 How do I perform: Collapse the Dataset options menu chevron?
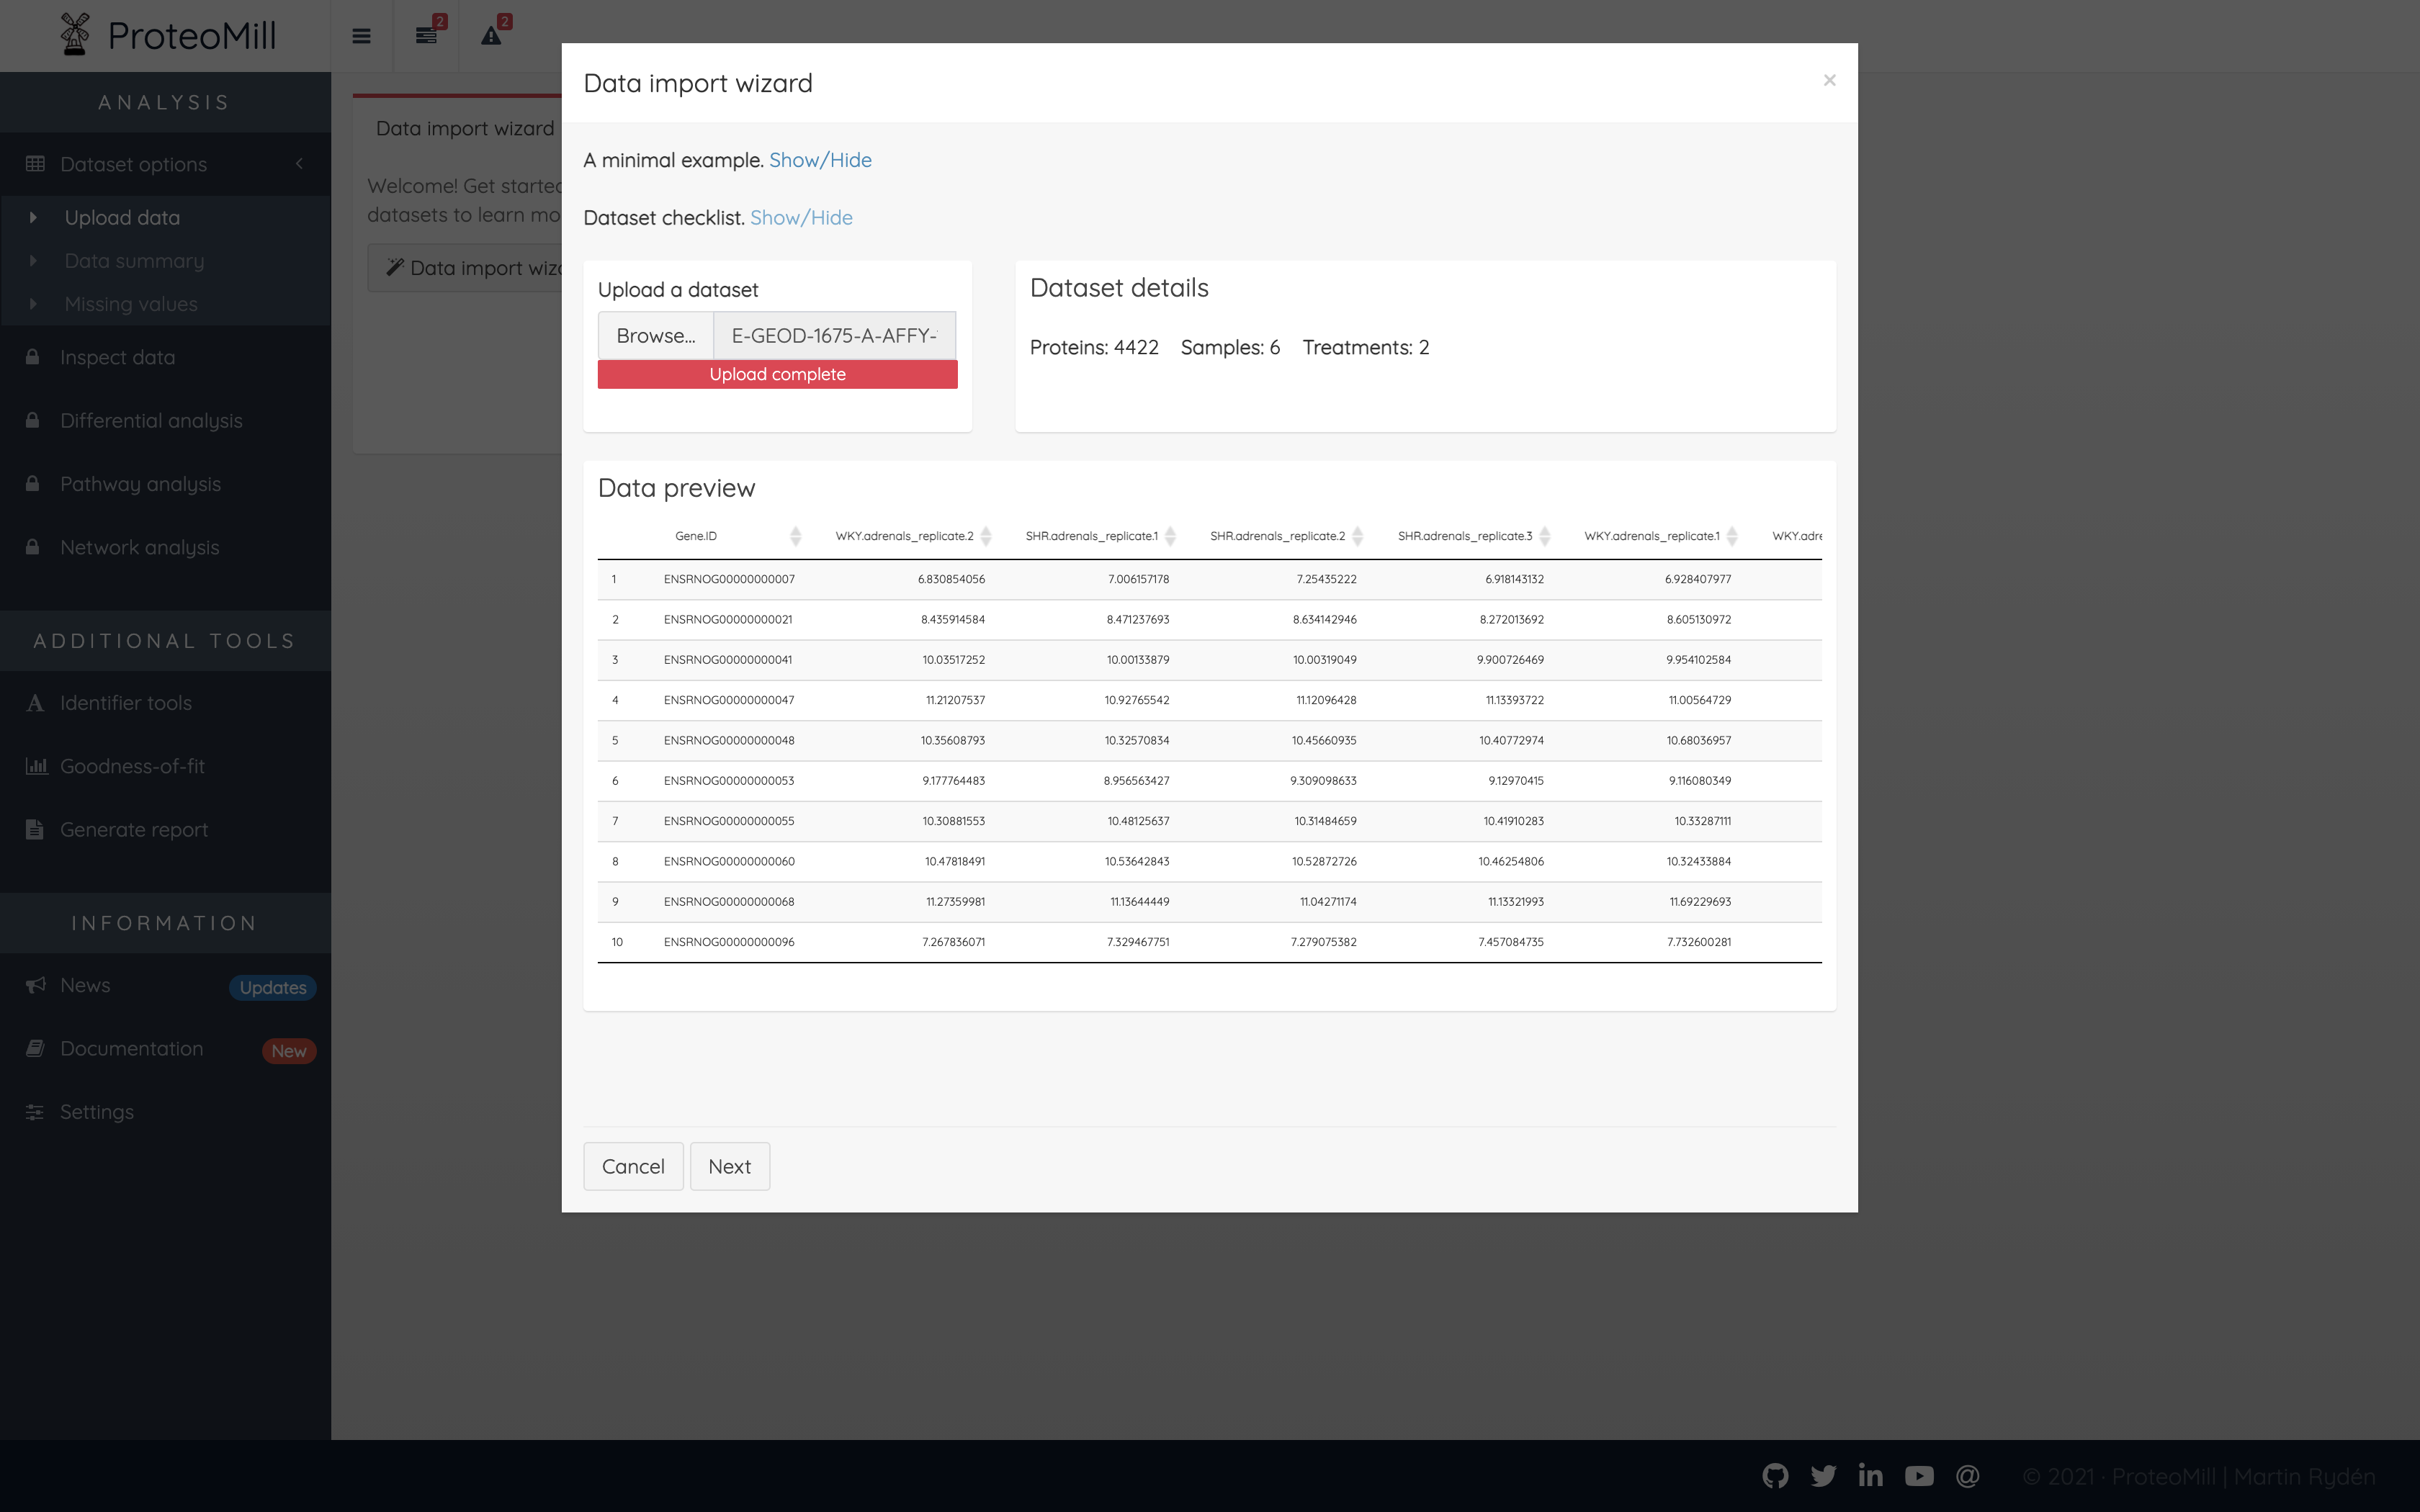coord(299,164)
